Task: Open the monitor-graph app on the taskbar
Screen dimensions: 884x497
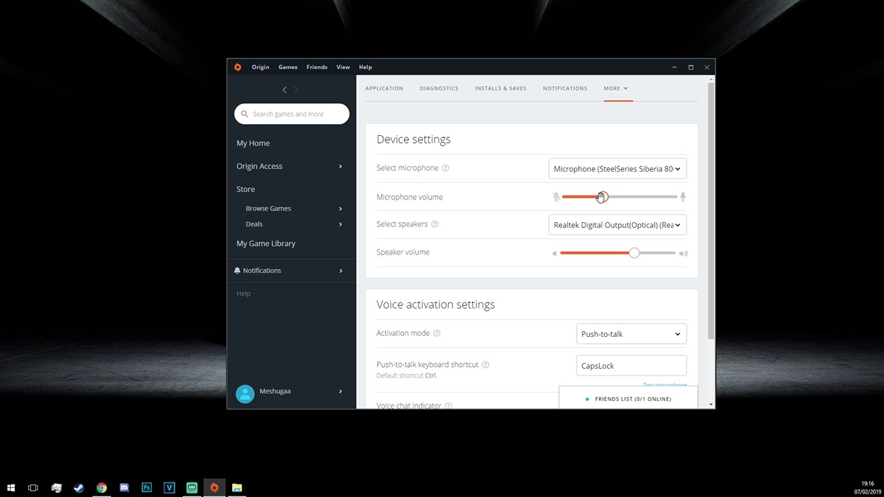Action: [57, 487]
